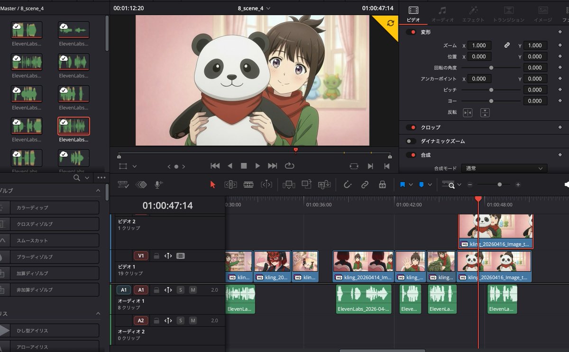The image size is (569, 352).
Task: Activate the blade edit mode tool
Action: click(248, 185)
